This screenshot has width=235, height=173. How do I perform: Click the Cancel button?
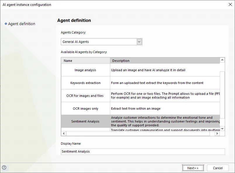tap(218, 168)
